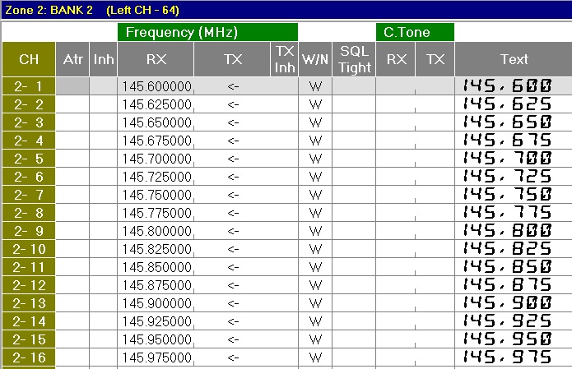Select channel row header 2- 6
This screenshot has width=572, height=369.
point(29,177)
